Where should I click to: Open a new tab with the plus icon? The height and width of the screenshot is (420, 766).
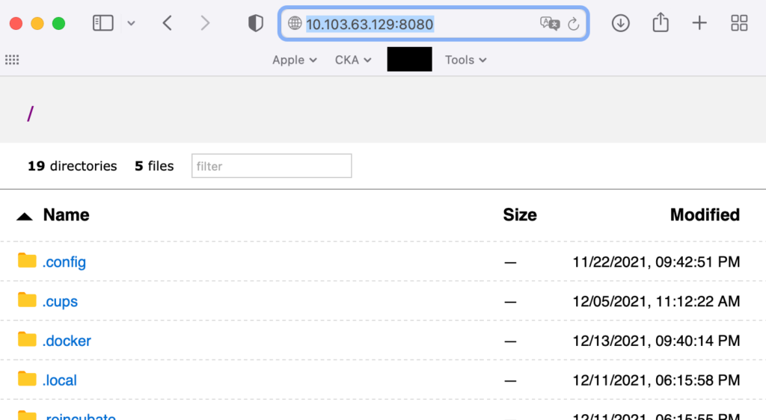(699, 23)
